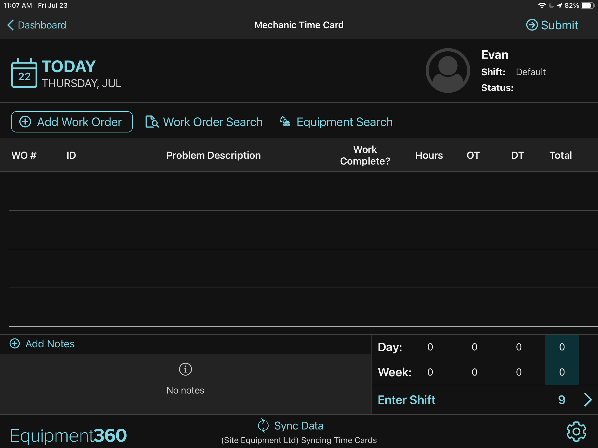This screenshot has width=598, height=448.
Task: Tap the Submit arrow circle icon
Action: [532, 25]
